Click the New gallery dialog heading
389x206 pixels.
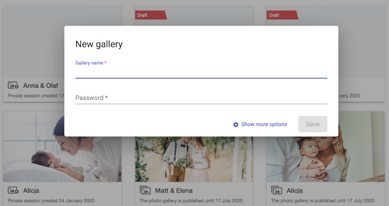[x=99, y=45]
